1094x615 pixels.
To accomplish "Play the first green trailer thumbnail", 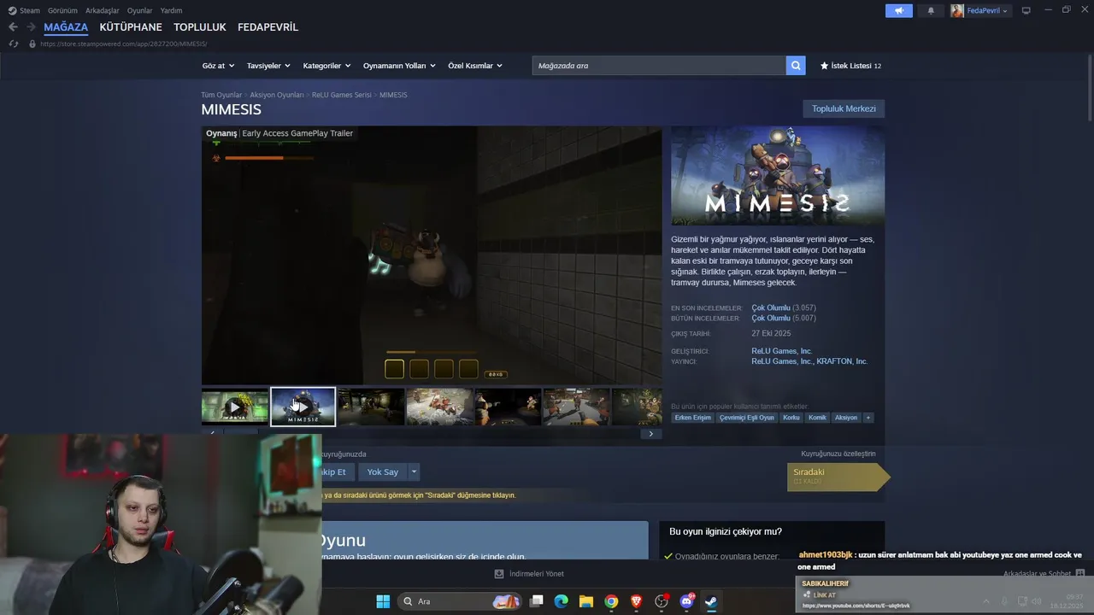I will point(235,407).
